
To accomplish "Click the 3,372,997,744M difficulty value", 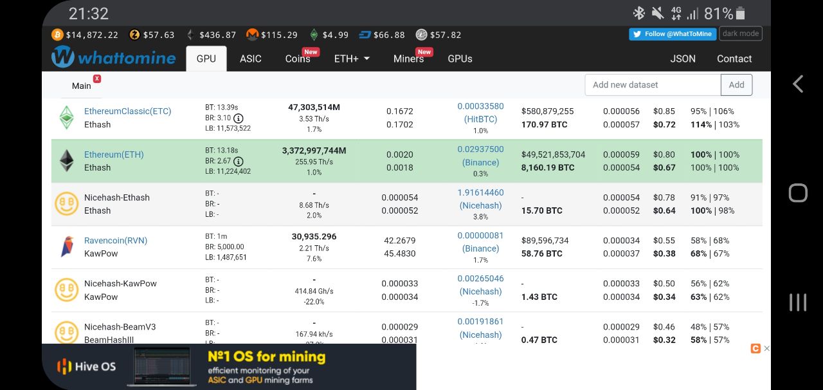I will tap(314, 151).
